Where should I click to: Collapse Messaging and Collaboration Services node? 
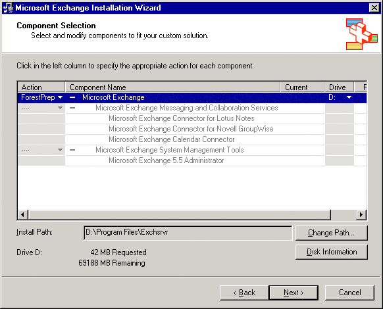coord(72,108)
